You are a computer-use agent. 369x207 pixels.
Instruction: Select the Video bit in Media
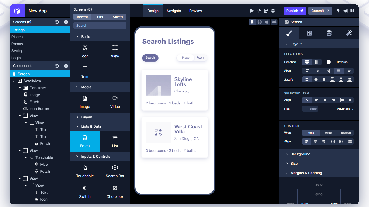pyautogui.click(x=115, y=102)
